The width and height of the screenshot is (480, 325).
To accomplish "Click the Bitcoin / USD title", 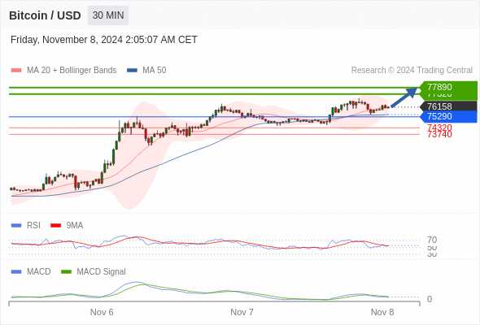I will (x=45, y=15).
